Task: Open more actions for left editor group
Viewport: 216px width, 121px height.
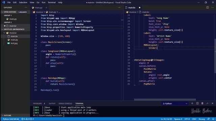Action: click(x=119, y=8)
